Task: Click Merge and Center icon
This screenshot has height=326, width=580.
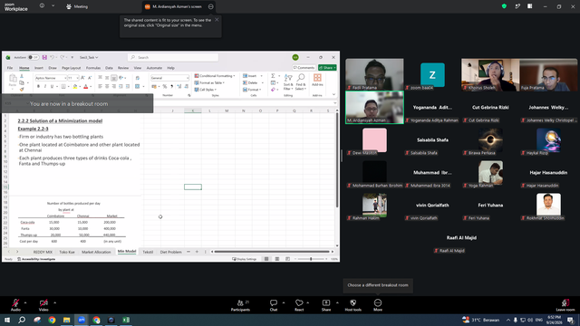Action: coord(137,87)
